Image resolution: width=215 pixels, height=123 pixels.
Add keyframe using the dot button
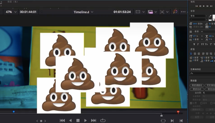click(x=41, y=121)
